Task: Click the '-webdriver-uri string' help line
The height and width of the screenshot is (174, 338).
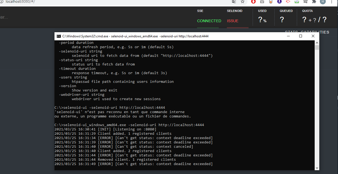Action: click(x=82, y=95)
